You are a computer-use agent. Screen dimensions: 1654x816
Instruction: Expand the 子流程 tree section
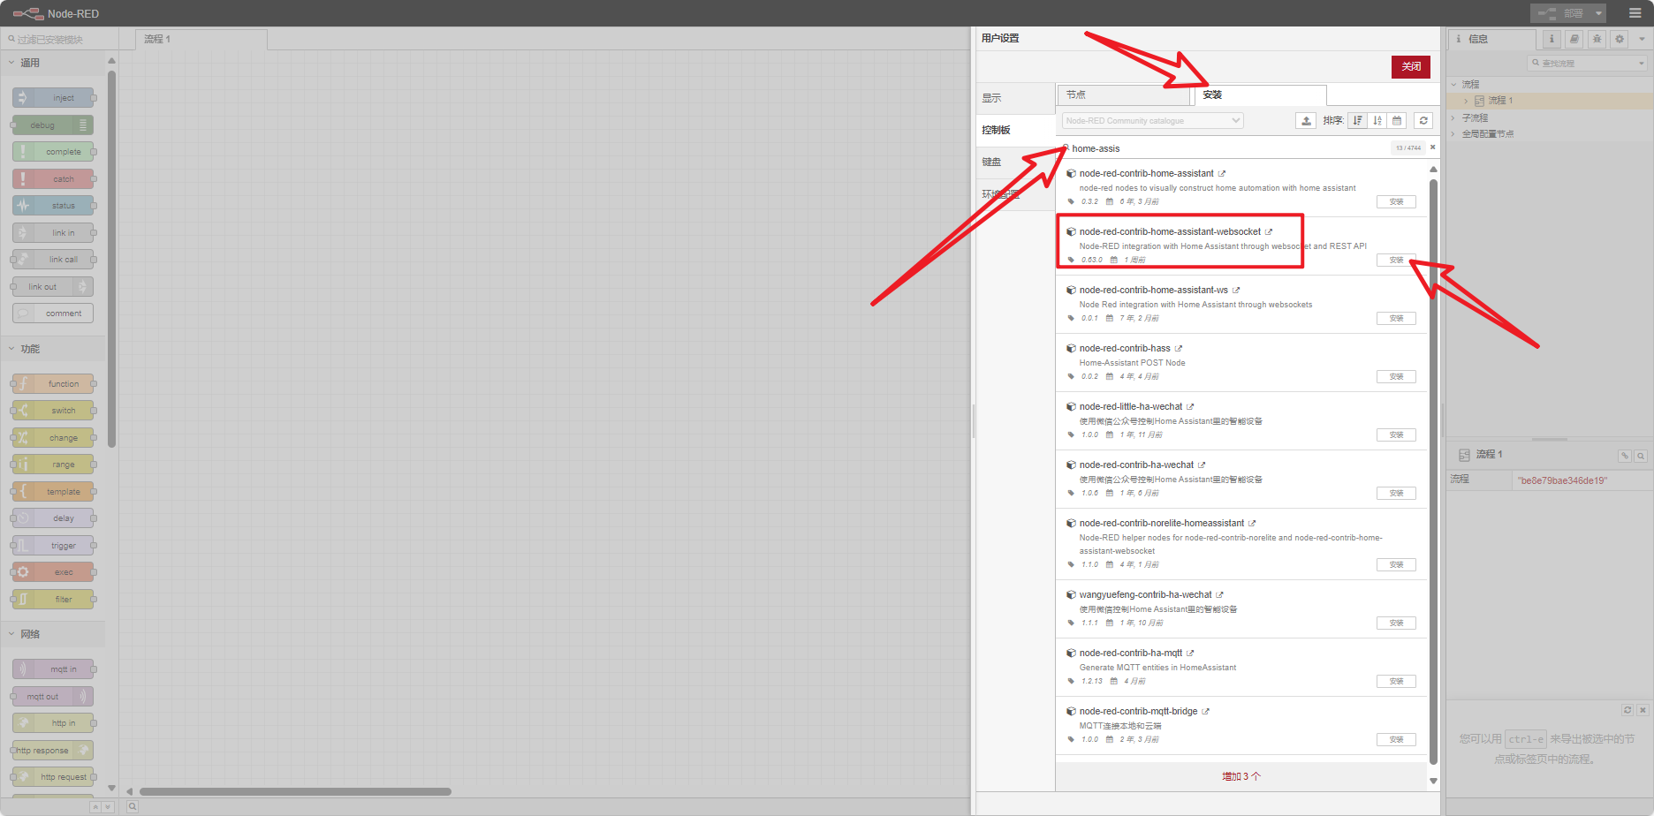pyautogui.click(x=1453, y=118)
